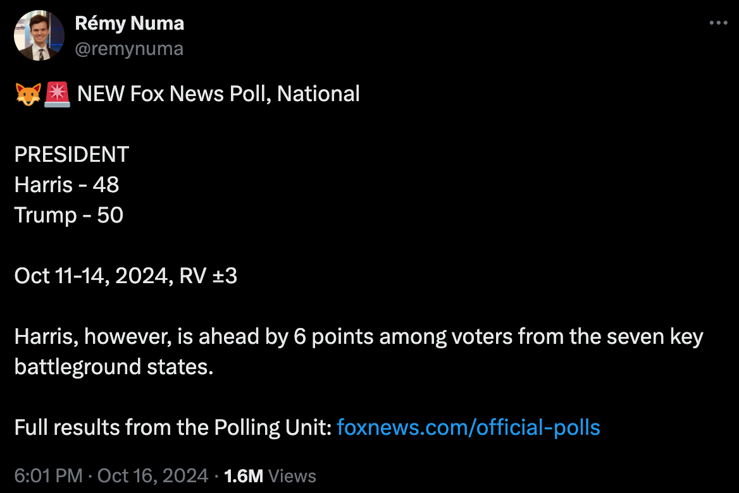Click the 'Trump - 50' line

69,215
